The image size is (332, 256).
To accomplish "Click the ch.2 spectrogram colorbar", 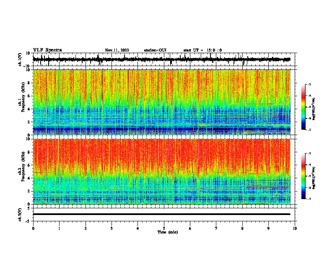I will click(303, 176).
